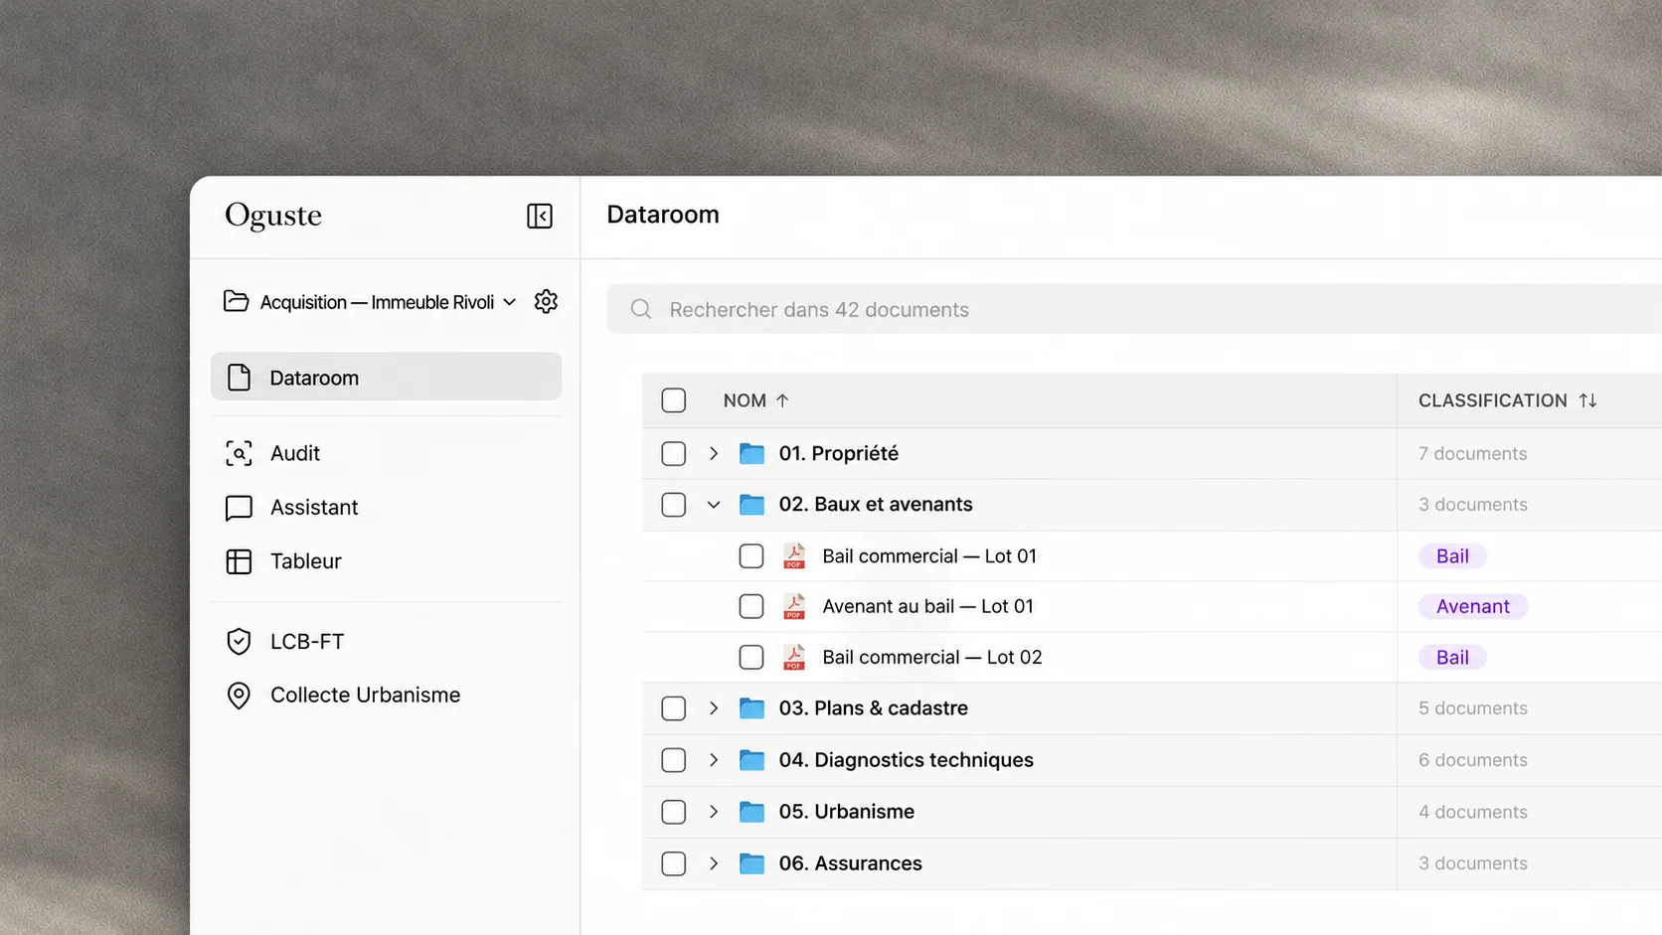Check Bail commercial — Lot 01 checkbox
1662x935 pixels.
tap(751, 556)
